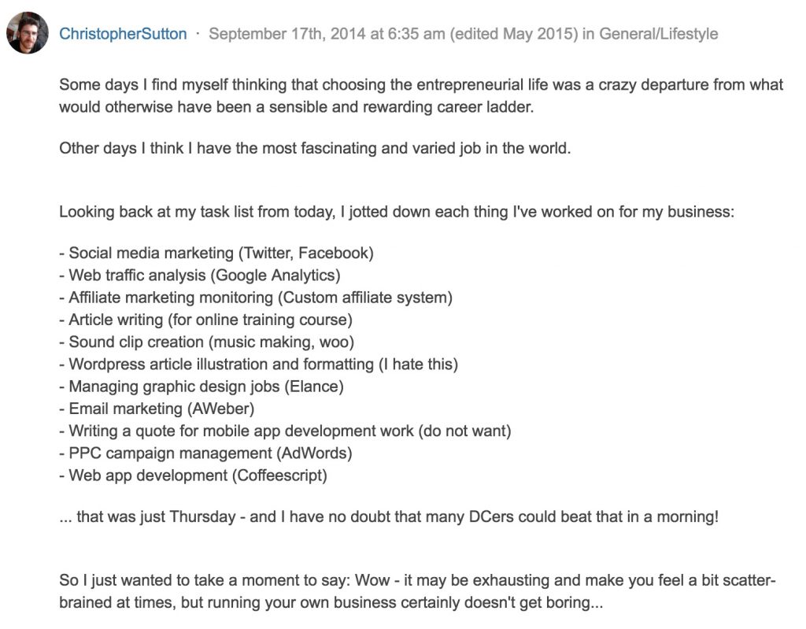
Task: Select the 'Writing a quote for mobile app' item
Action: (285, 431)
